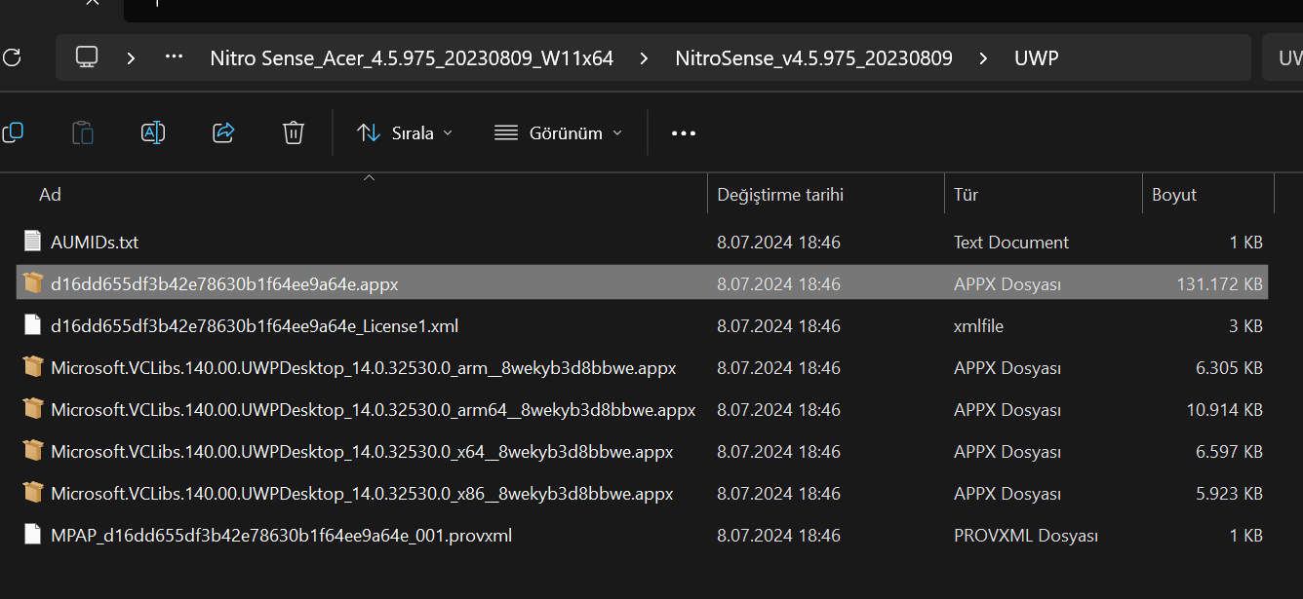Sort by the Ad name column header
This screenshot has height=599, width=1303.
pos(51,195)
